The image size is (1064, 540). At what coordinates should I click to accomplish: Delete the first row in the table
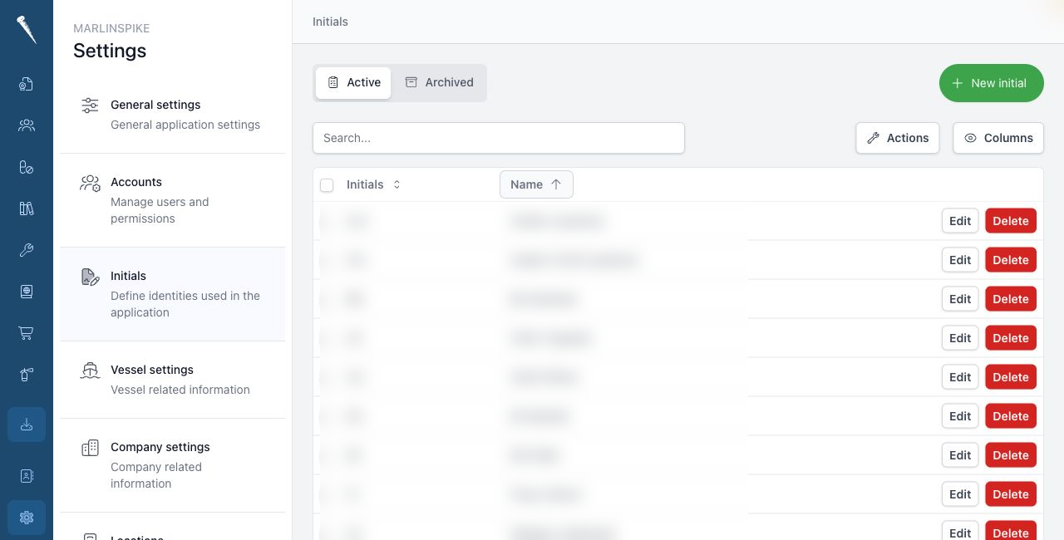[1011, 221]
